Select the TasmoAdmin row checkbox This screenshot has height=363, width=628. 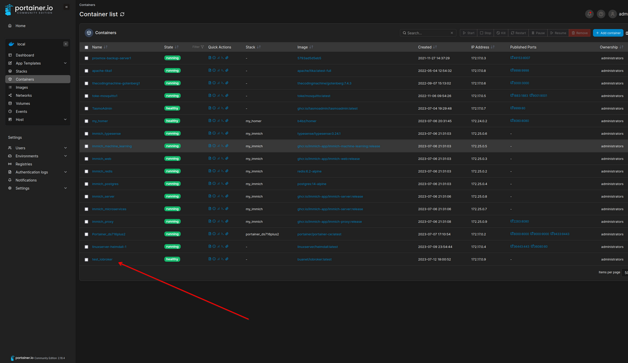87,108
